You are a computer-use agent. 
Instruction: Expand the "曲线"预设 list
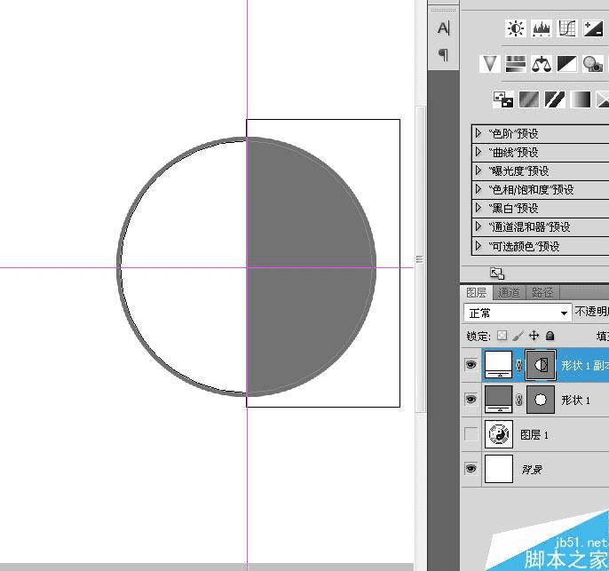[x=478, y=152]
